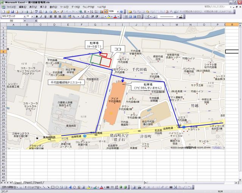Click the Save icon in the toolbar

[12, 12]
